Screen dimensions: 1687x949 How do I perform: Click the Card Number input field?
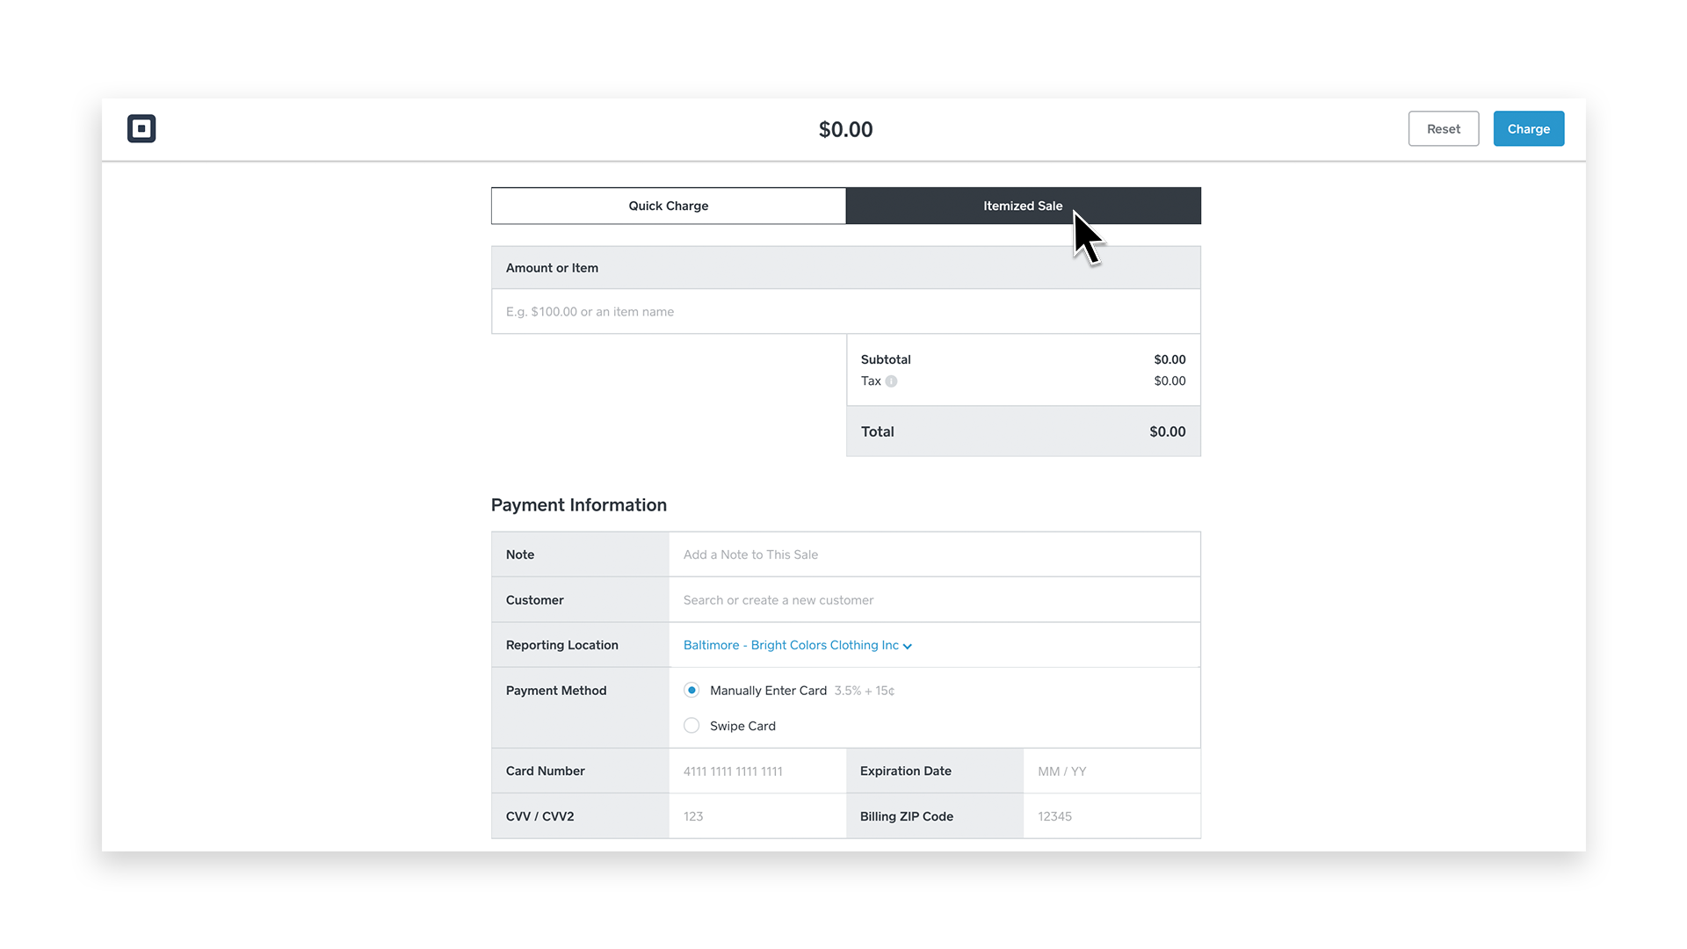pos(757,772)
